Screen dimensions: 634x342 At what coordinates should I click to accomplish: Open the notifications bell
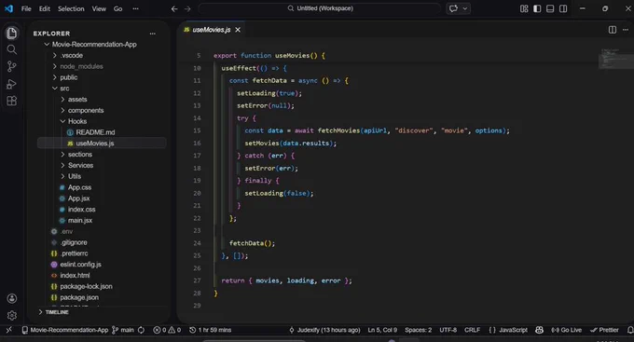(x=630, y=330)
